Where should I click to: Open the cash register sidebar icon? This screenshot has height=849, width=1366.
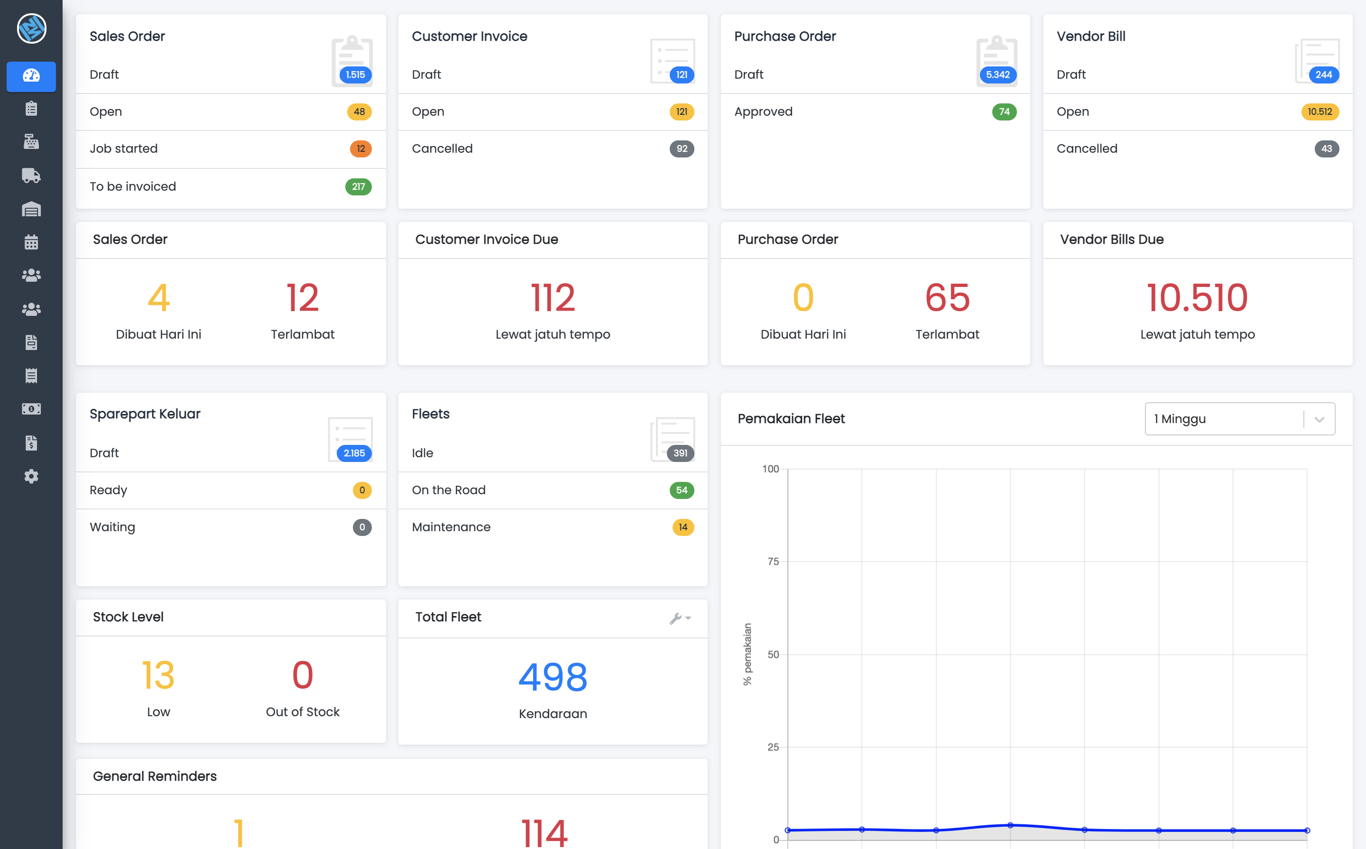(31, 141)
